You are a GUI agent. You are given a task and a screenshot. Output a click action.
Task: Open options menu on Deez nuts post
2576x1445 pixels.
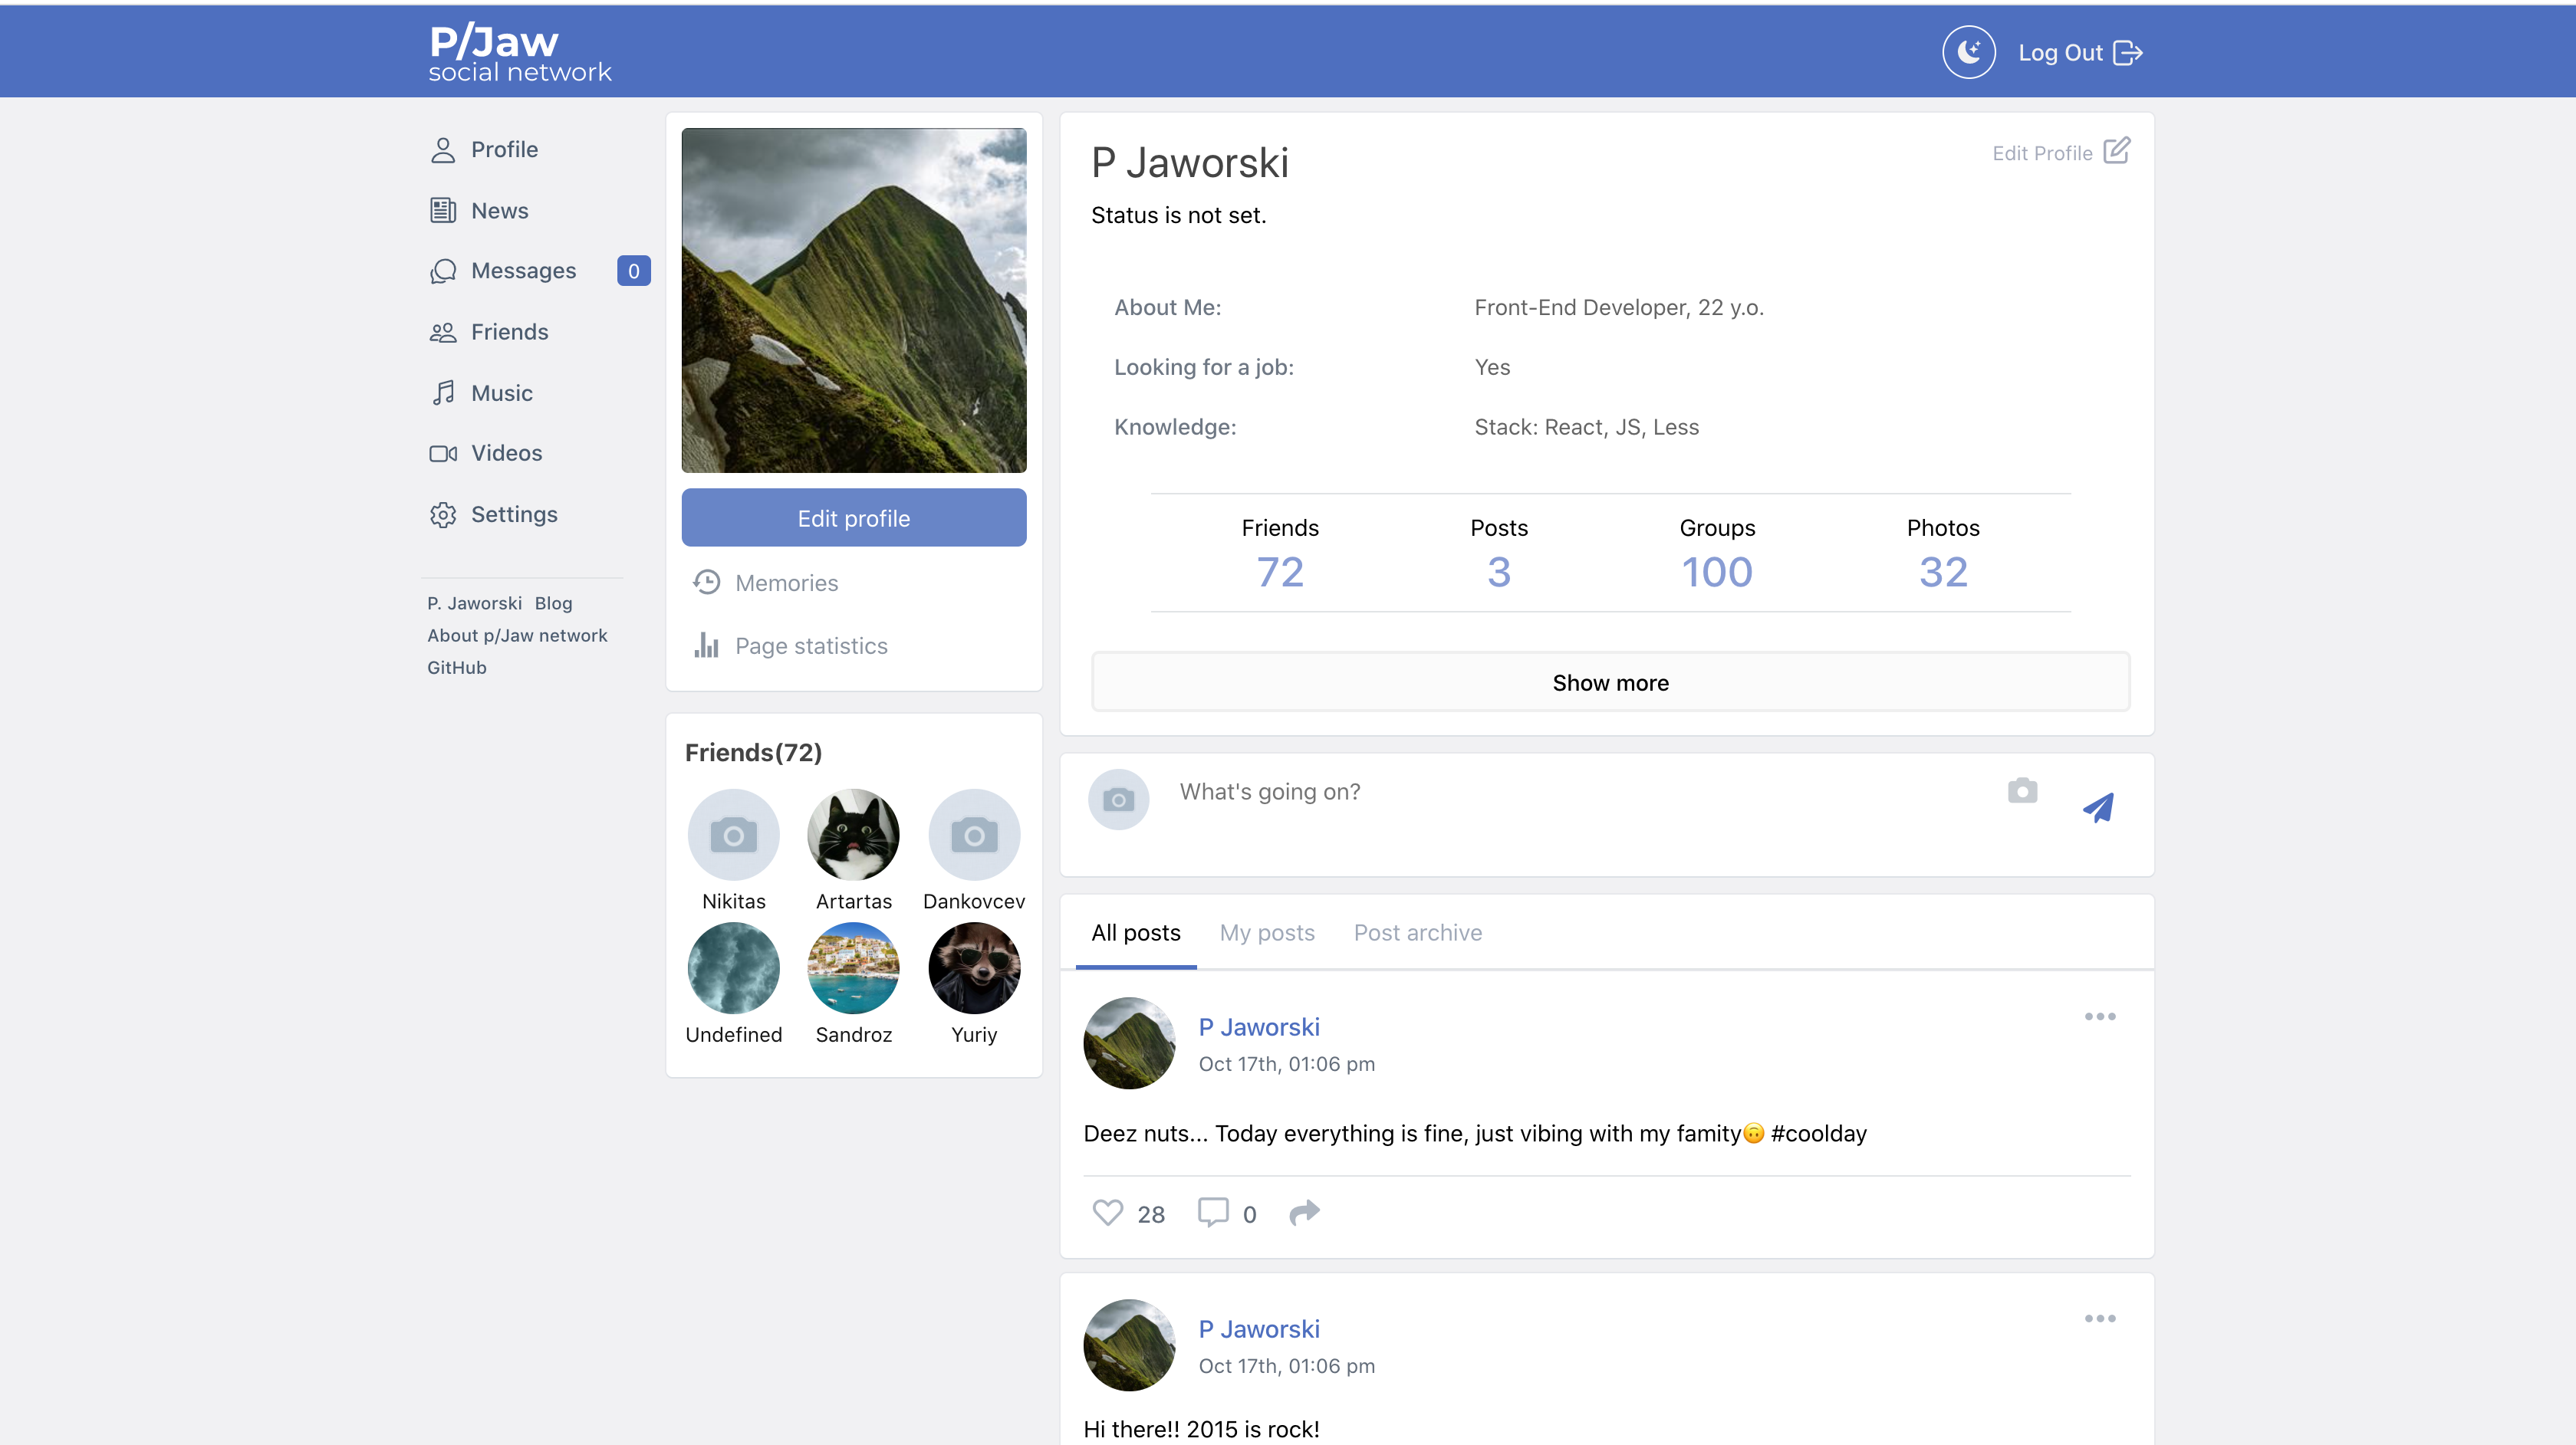coord(2099,1016)
